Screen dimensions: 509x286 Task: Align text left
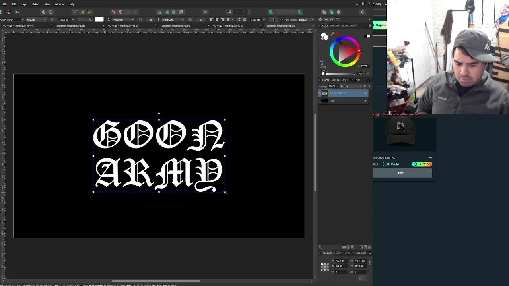pos(211,19)
